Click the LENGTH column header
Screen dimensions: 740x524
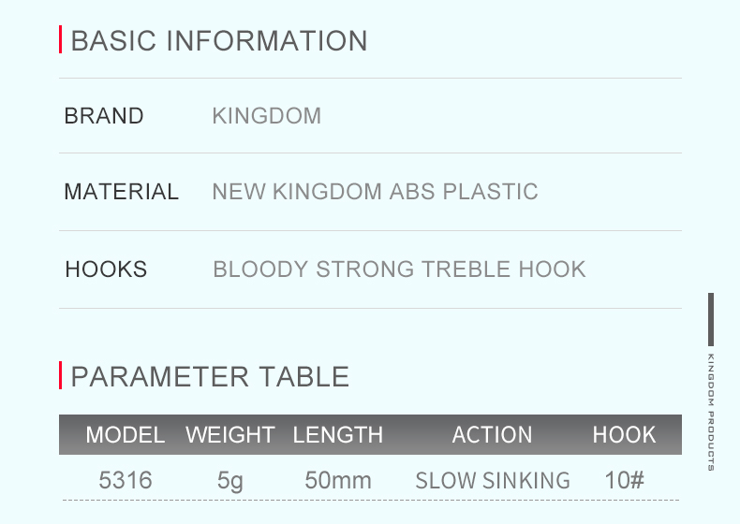[338, 434]
